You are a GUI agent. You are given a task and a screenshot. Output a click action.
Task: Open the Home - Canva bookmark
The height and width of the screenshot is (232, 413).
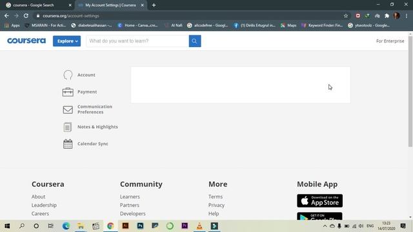tap(137, 25)
